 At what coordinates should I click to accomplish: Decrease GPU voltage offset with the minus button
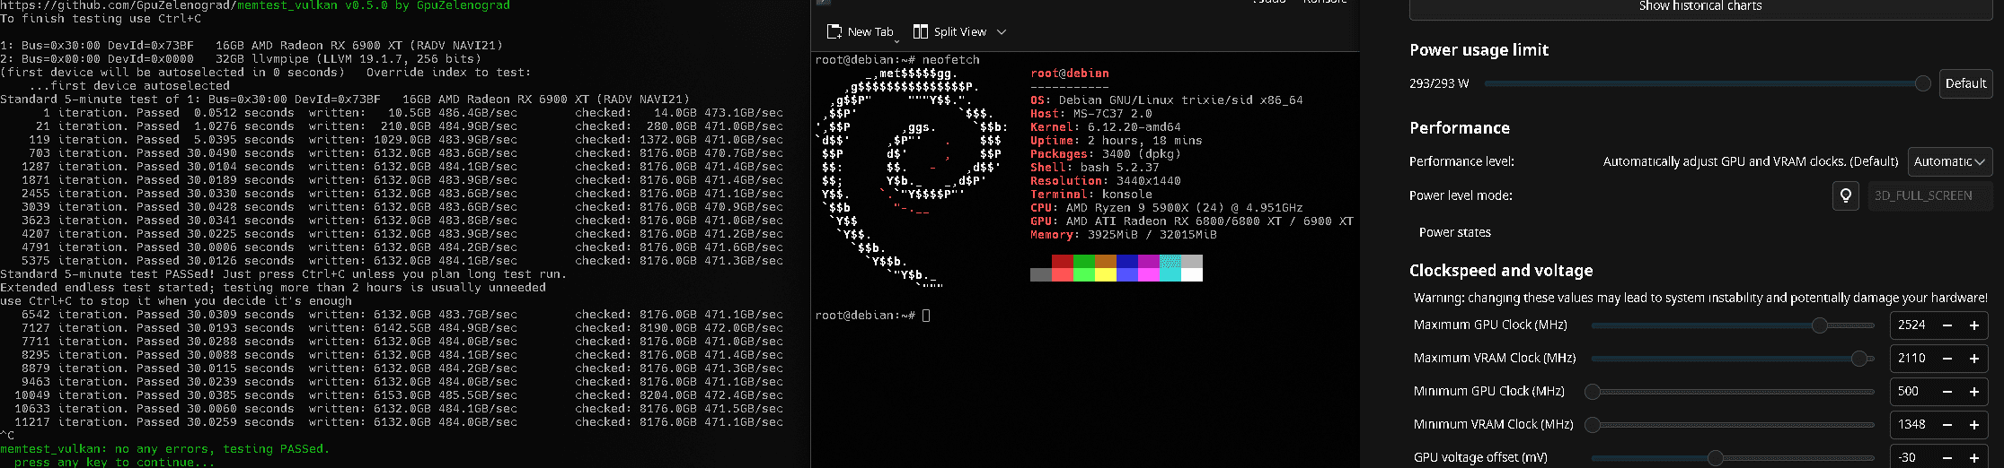1947,457
